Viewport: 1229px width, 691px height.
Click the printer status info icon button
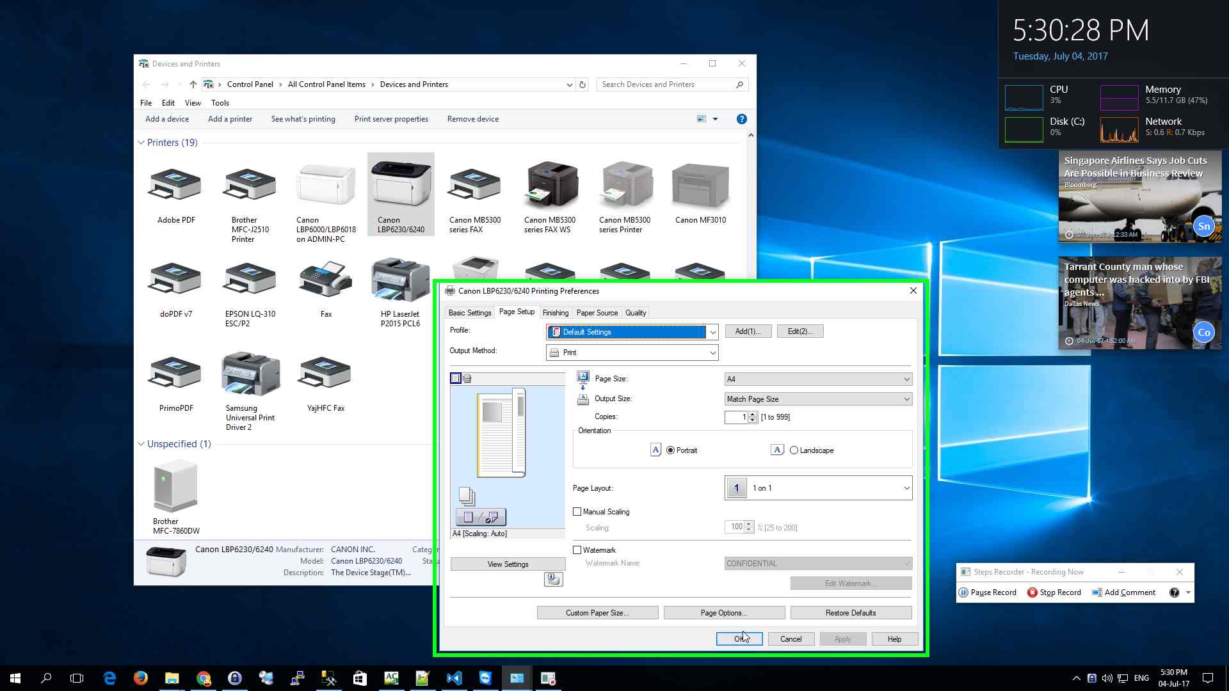[x=553, y=580]
